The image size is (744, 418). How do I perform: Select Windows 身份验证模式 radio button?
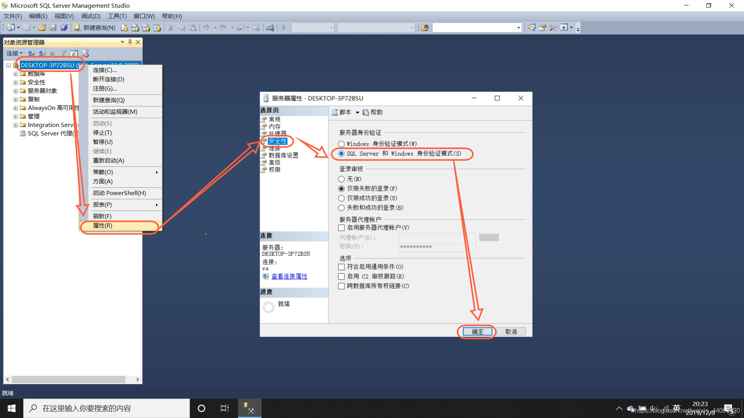341,144
